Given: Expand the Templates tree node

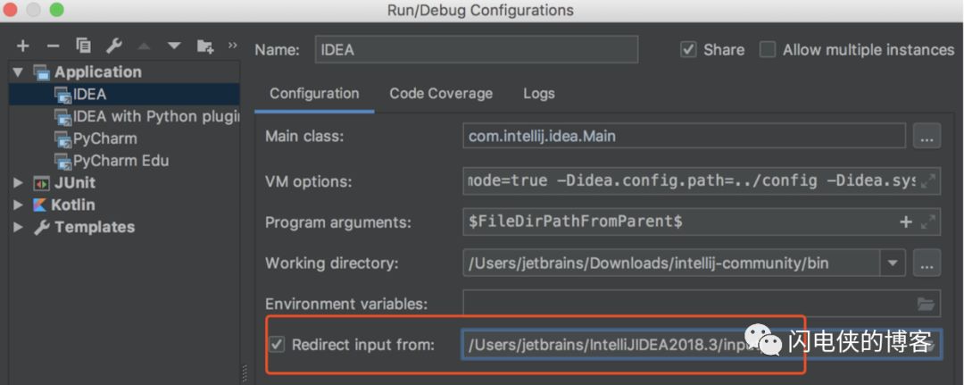Looking at the screenshot, I should coord(18,227).
